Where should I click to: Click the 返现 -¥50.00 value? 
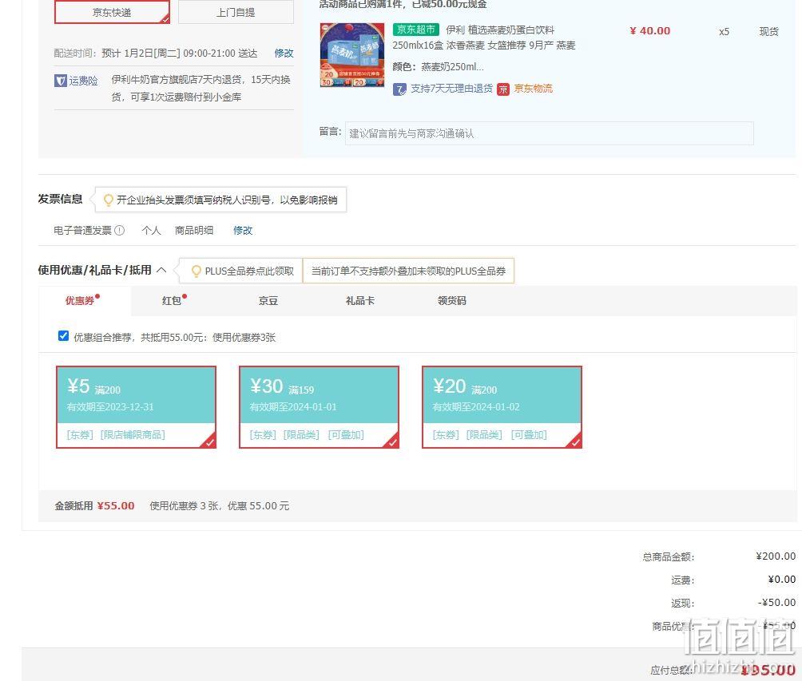click(x=776, y=603)
